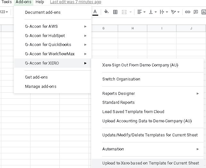Select Document add-ons menu entry
Screen dimensions: 206x168
click(x=53, y=12)
